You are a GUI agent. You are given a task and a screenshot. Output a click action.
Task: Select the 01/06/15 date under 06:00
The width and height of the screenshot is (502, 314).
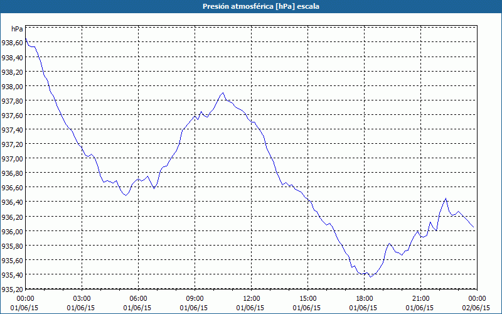point(137,308)
